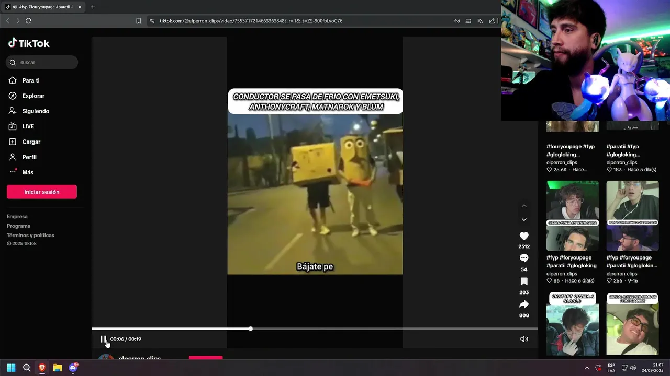Open Para ti home feed
The image size is (670, 376).
30,80
